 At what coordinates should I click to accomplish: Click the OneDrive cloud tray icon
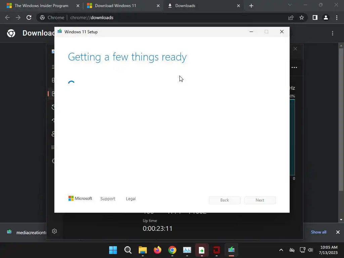tap(292, 250)
